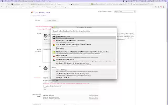Click the page reload button

[6, 7]
